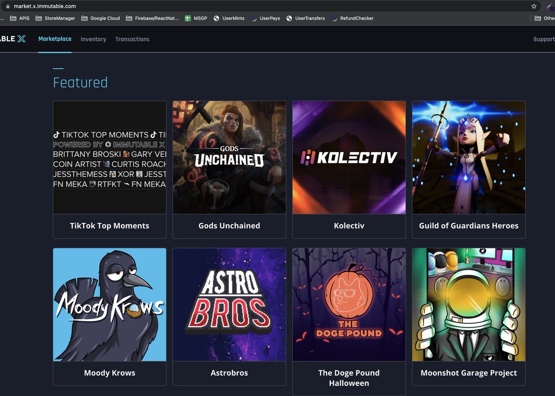Click the TikTok Top Moments title
555x396 pixels.
click(110, 226)
